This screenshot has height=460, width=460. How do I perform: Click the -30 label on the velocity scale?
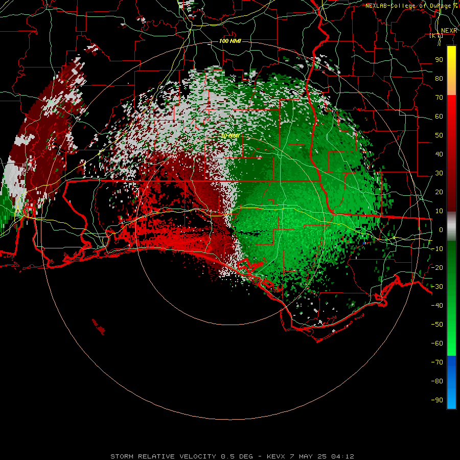437,287
